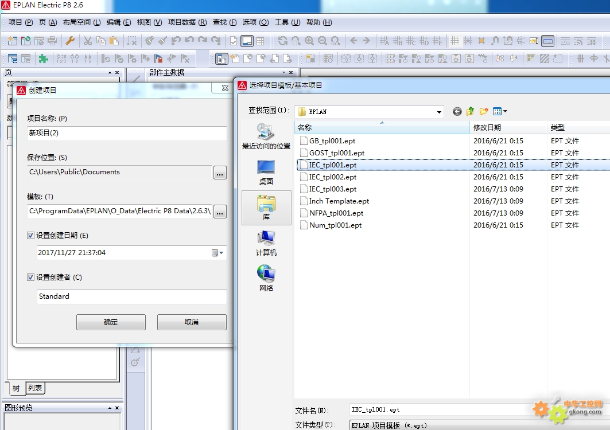Go up one folder level icon
This screenshot has height=430, width=610.
coord(471,112)
